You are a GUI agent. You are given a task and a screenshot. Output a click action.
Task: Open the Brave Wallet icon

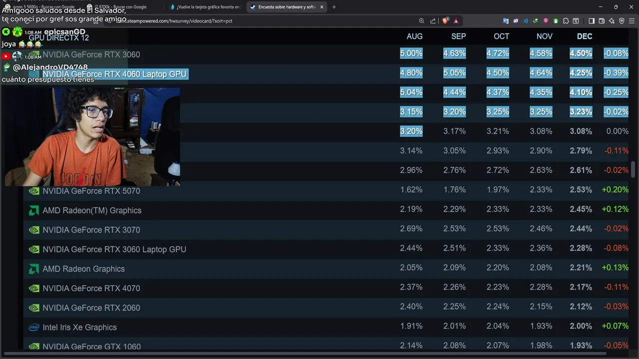click(602, 21)
